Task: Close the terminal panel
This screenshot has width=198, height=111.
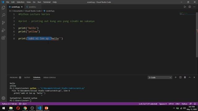Action: coord(194,77)
